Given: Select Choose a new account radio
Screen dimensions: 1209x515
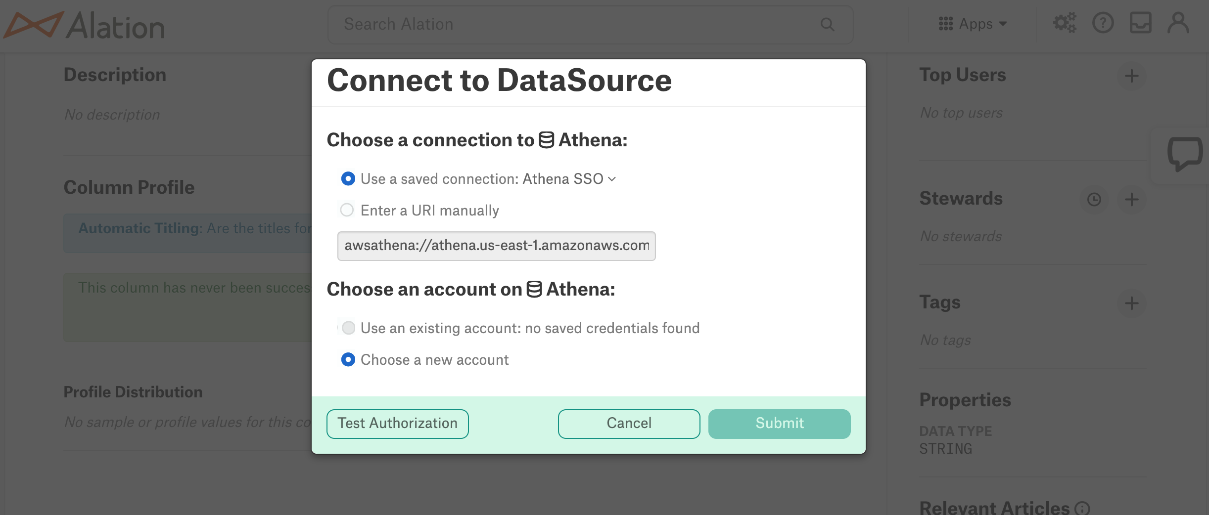Looking at the screenshot, I should pos(348,359).
